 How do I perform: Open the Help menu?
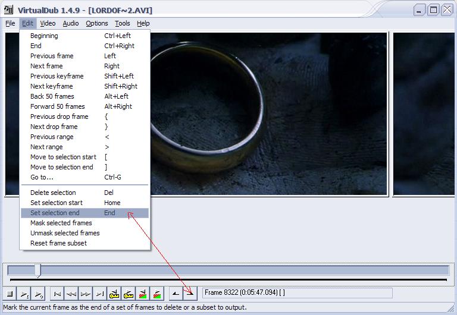point(143,23)
